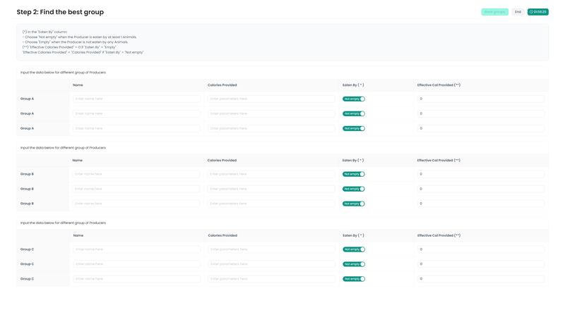Click Group B table's 'Name' header
Image resolution: width=565 pixels, height=317 pixels.
(78, 161)
